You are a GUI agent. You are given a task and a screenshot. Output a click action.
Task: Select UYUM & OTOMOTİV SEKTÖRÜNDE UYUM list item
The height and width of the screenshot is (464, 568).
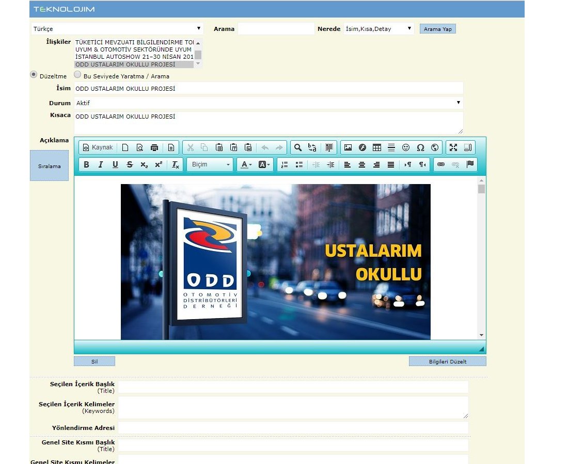point(134,49)
